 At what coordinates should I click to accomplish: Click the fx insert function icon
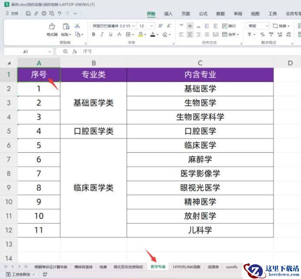coord(74,51)
